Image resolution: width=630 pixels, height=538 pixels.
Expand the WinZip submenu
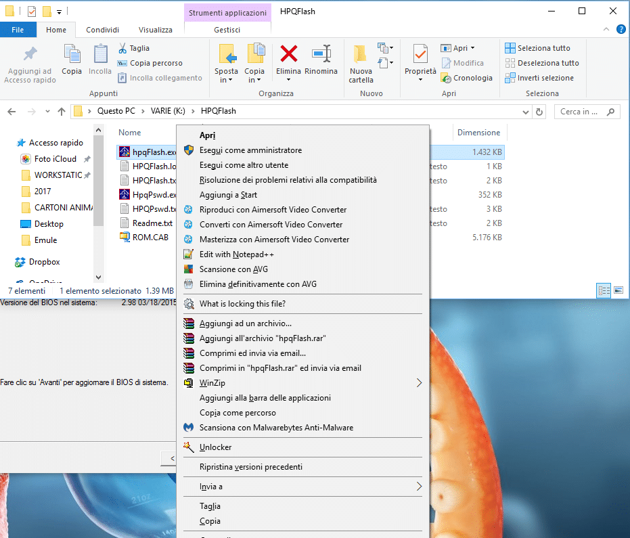pos(419,383)
